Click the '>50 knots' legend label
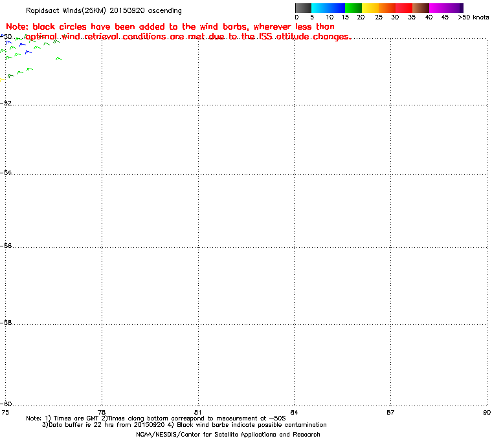Screen dimensions: 492x445 coord(473,17)
